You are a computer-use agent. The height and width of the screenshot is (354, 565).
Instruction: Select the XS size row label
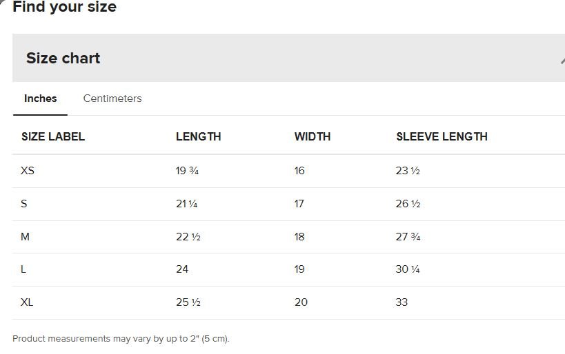pos(28,171)
